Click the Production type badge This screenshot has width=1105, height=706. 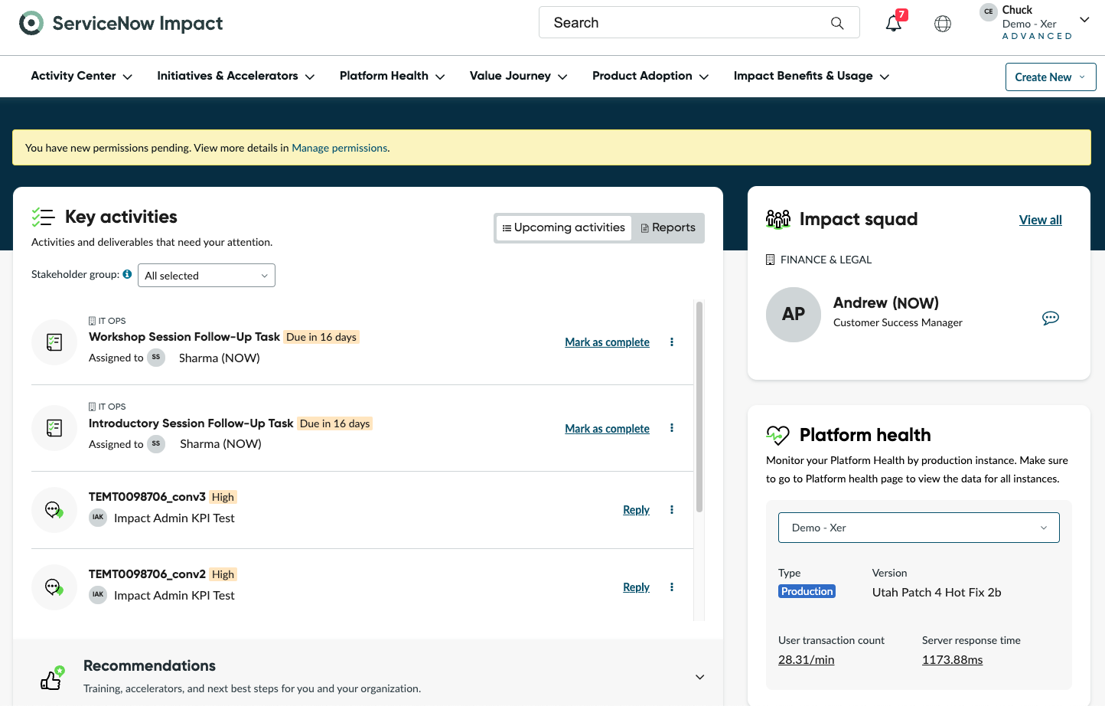point(807,591)
